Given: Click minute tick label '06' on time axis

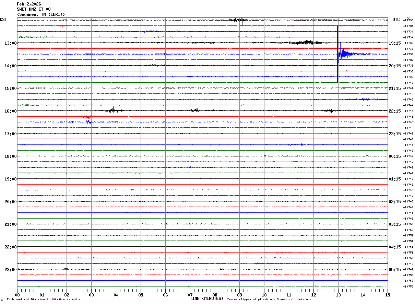Looking at the screenshot, I should click(165, 295).
